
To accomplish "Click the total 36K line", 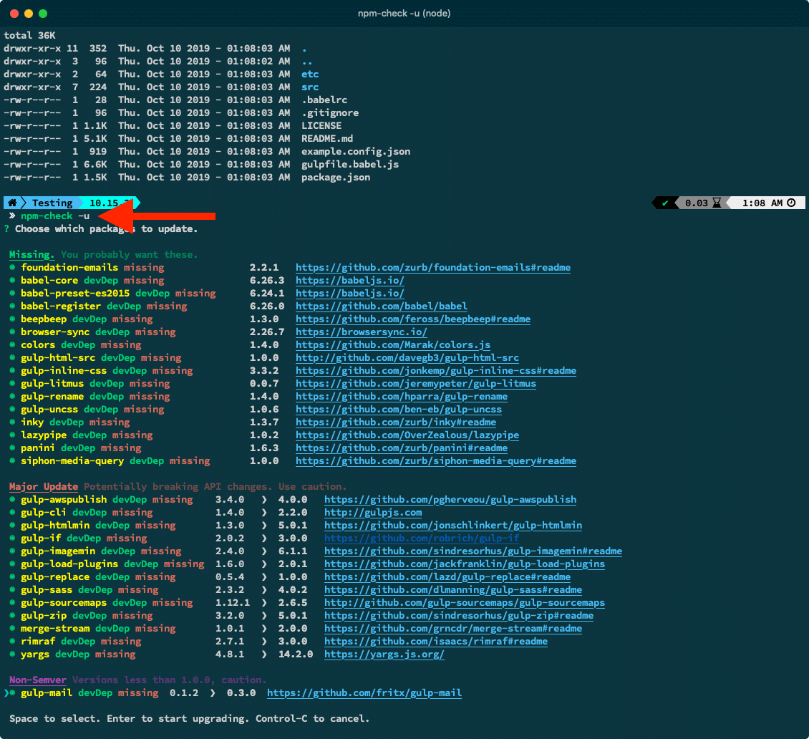I will 29,35.
